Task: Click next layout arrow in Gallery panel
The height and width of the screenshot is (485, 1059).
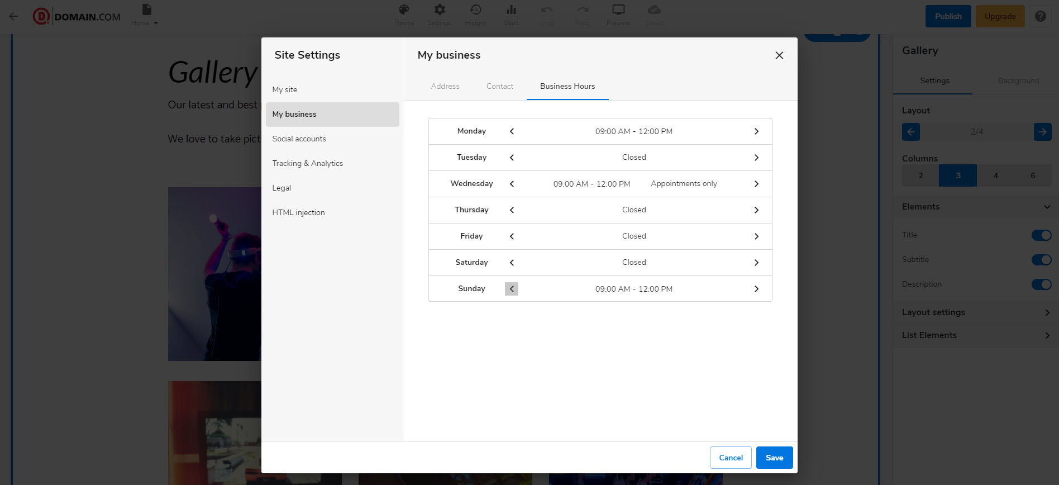Action: tap(1042, 132)
